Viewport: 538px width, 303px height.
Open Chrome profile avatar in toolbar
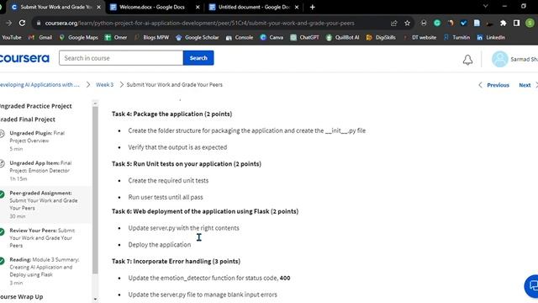(x=530, y=23)
